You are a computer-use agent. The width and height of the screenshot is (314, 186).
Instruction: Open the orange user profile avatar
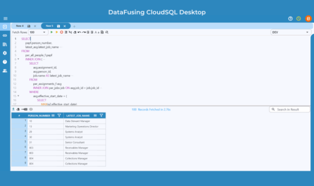(x=308, y=19)
